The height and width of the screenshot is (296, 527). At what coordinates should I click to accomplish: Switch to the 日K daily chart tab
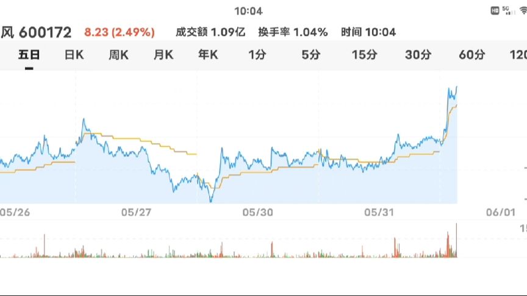[74, 55]
